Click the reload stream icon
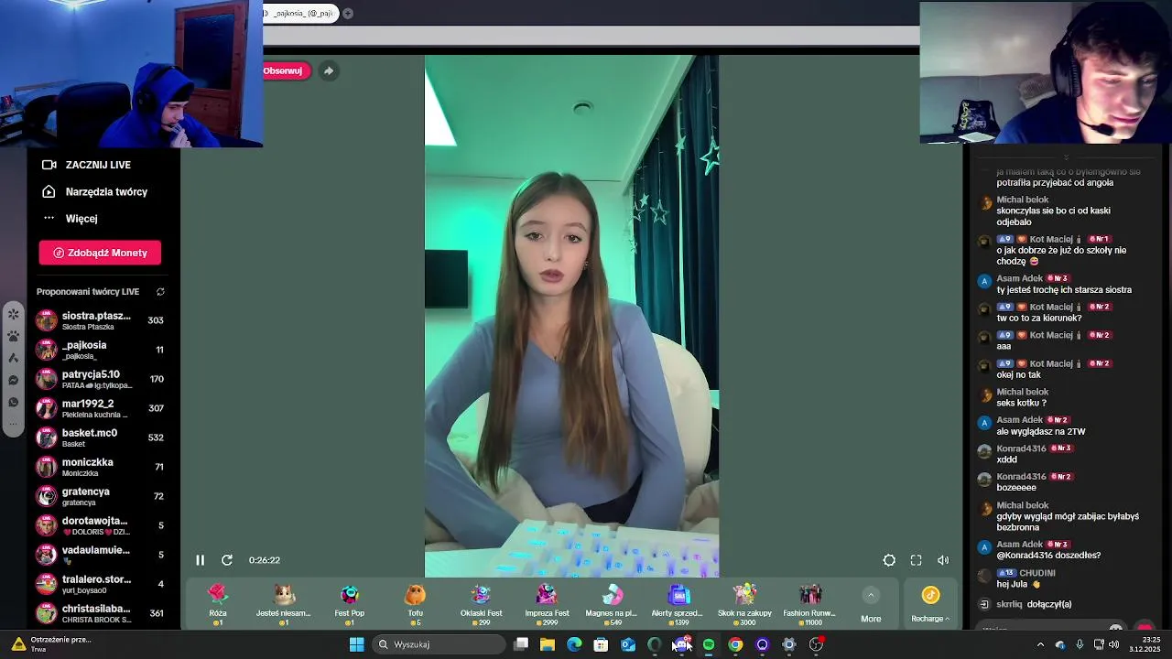 (227, 560)
